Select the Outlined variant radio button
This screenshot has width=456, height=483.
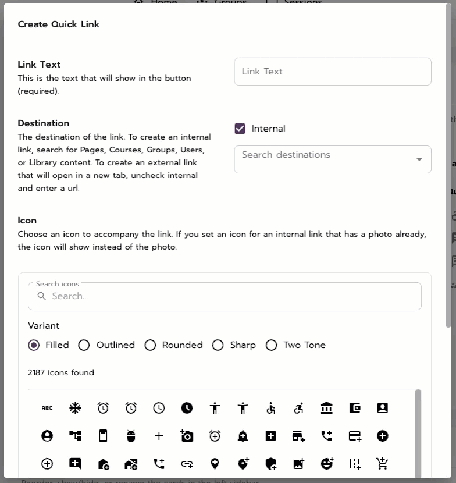(x=84, y=345)
